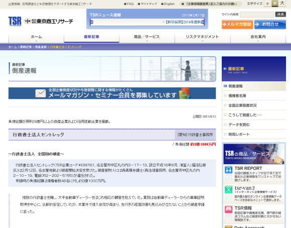Click the TSR REPORT icon
The height and width of the screenshot is (228, 291).
pos(228,170)
